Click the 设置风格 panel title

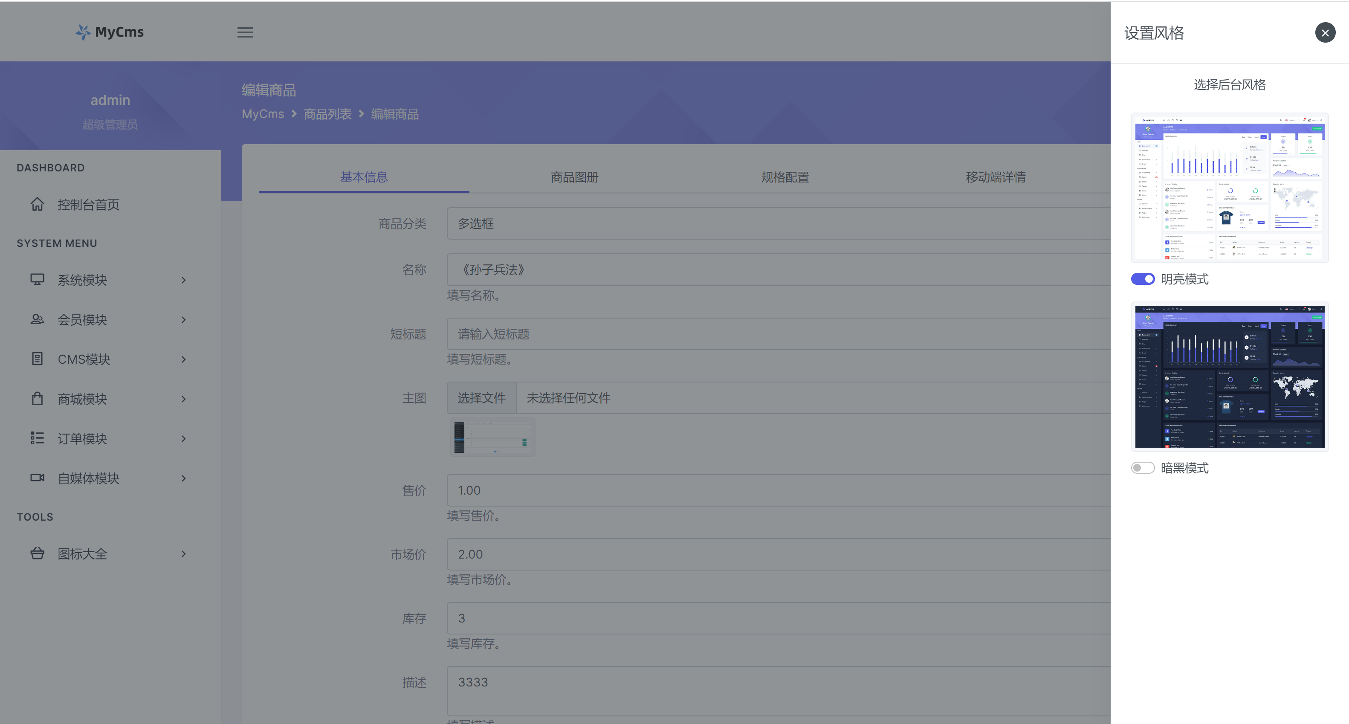click(x=1154, y=33)
